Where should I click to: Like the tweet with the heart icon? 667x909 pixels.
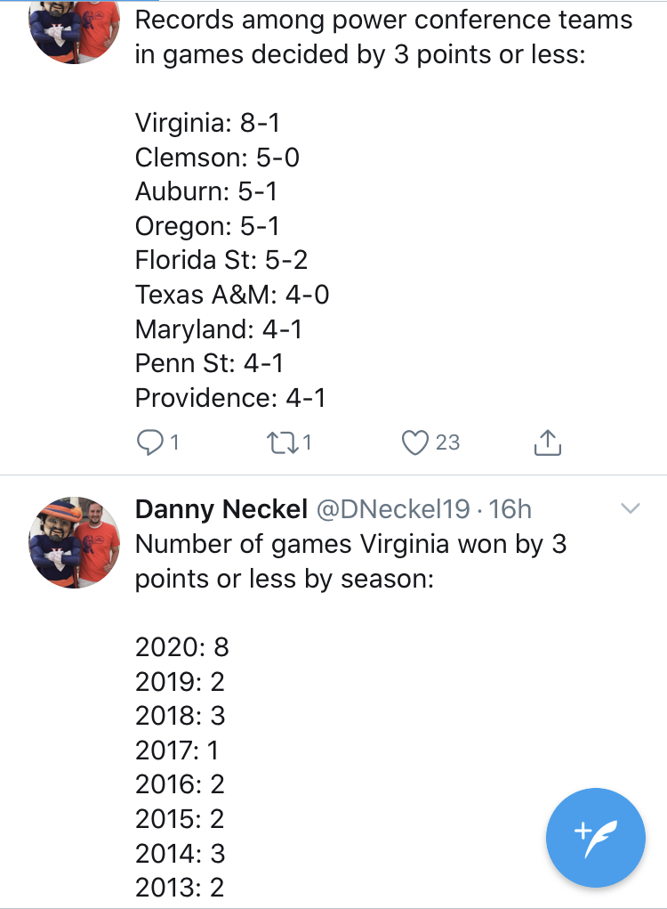[415, 442]
